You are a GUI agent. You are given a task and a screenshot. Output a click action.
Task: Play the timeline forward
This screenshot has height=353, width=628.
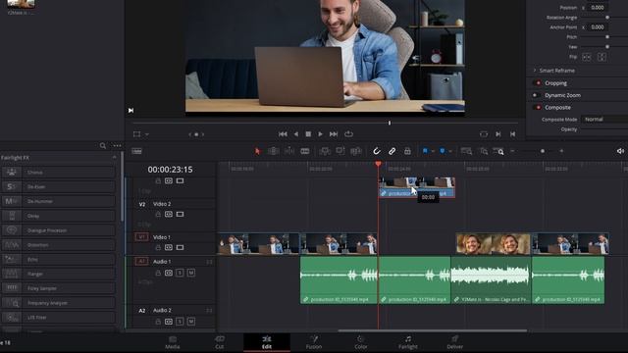(320, 134)
